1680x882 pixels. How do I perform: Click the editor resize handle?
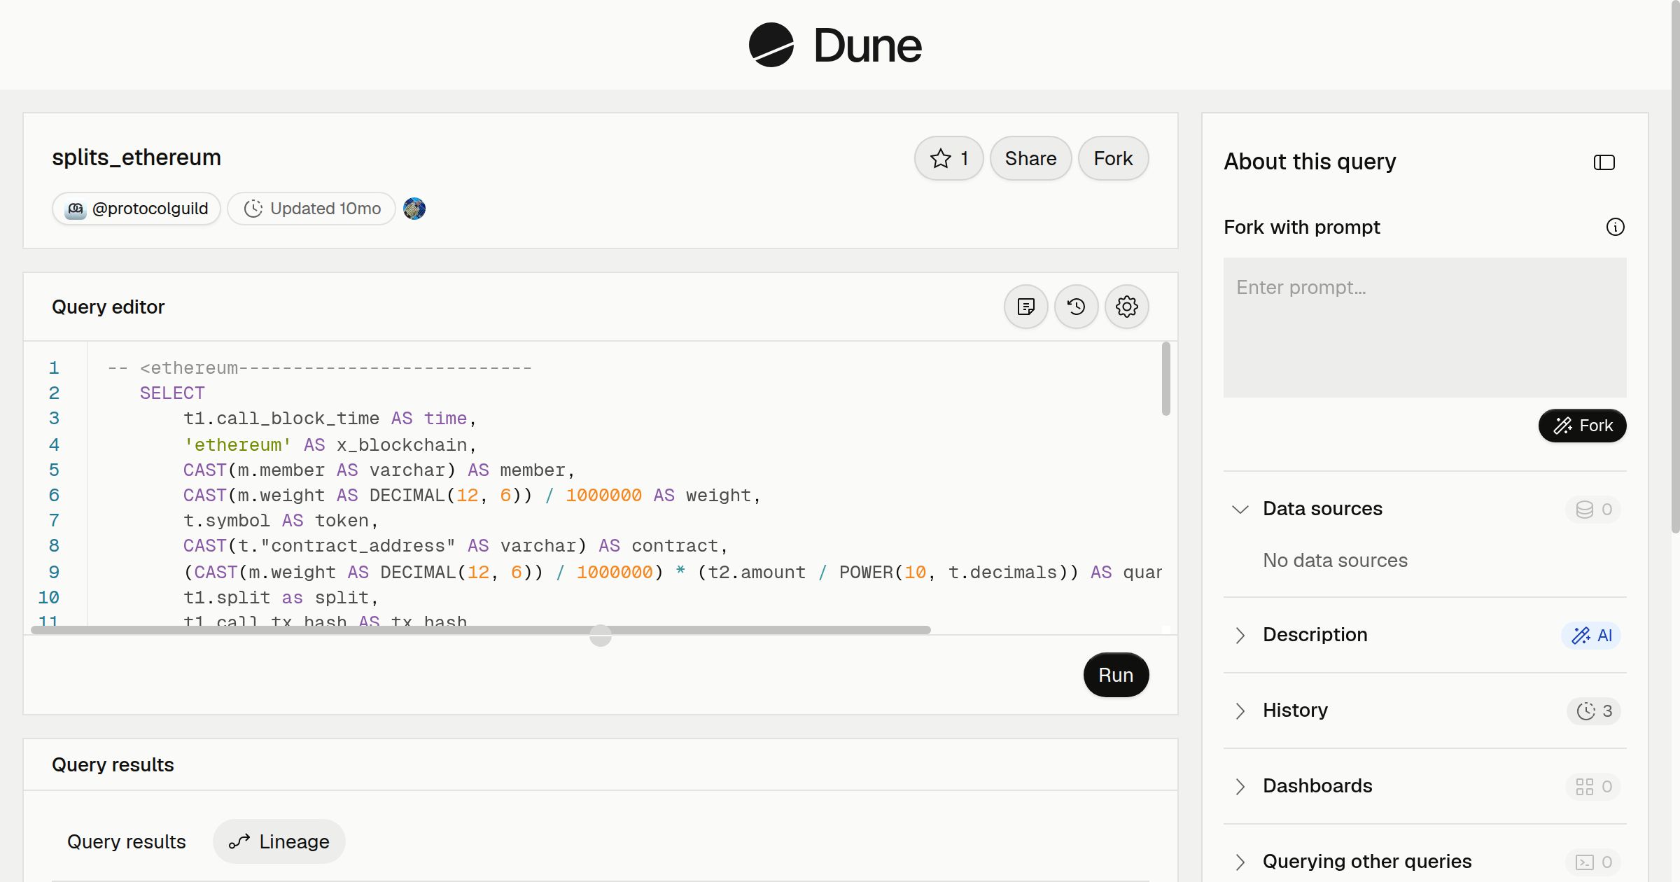tap(601, 636)
